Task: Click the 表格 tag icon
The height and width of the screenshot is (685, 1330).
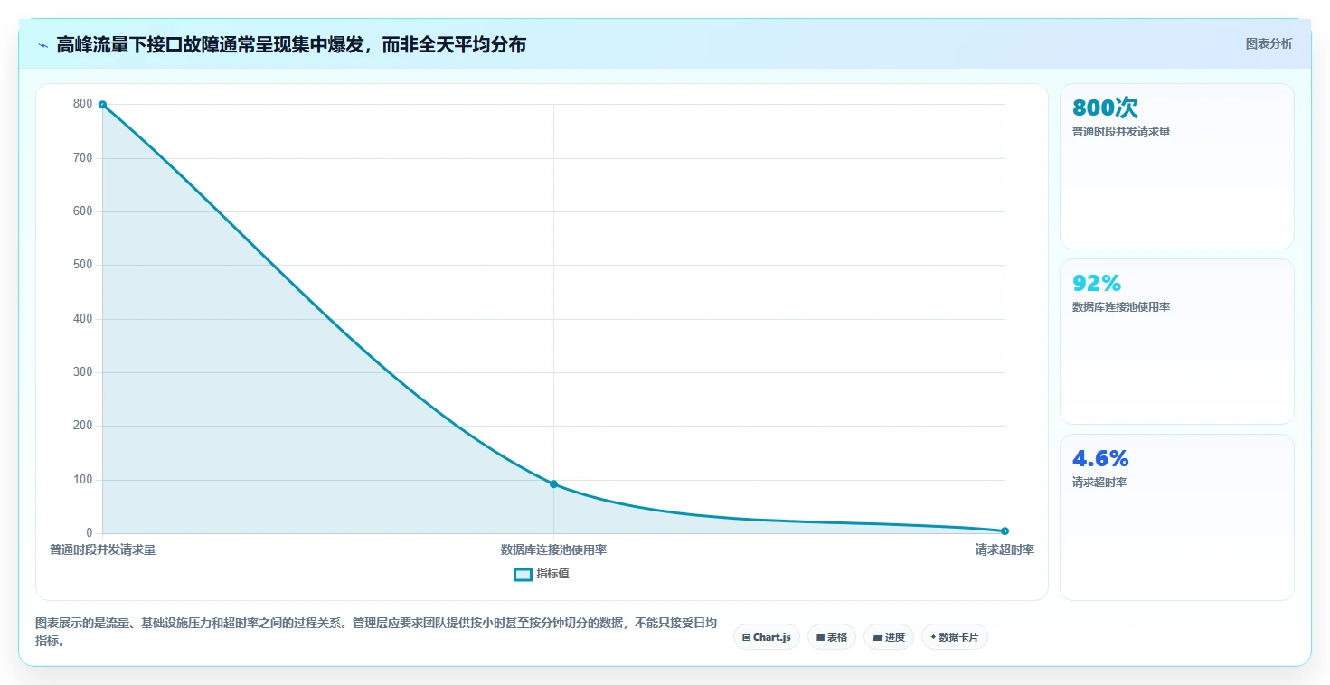Action: (820, 637)
